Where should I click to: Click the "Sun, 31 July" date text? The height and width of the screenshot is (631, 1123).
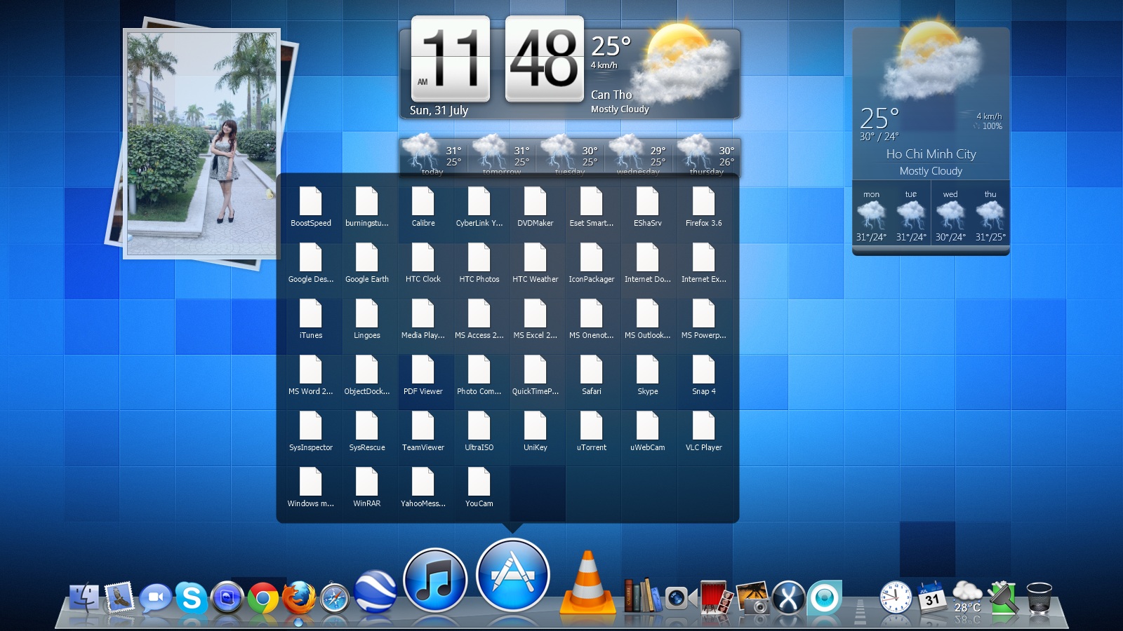439,110
